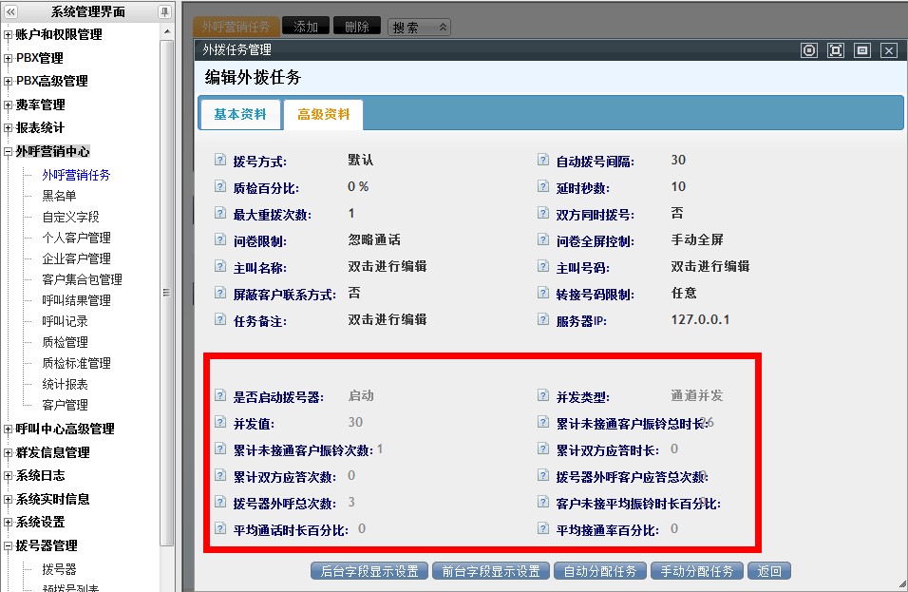Click help icon beside 自动拨号间隔
The width and height of the screenshot is (908, 592).
[542, 160]
